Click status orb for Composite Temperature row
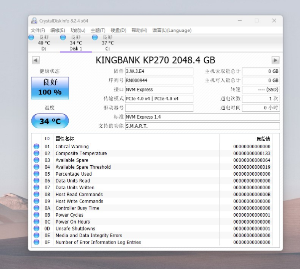300x269 pixels. click(36, 153)
